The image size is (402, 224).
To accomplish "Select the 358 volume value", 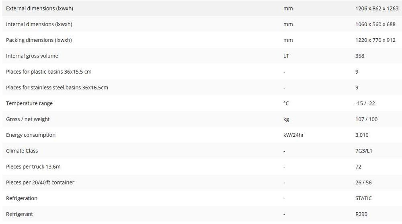I will coord(360,56).
